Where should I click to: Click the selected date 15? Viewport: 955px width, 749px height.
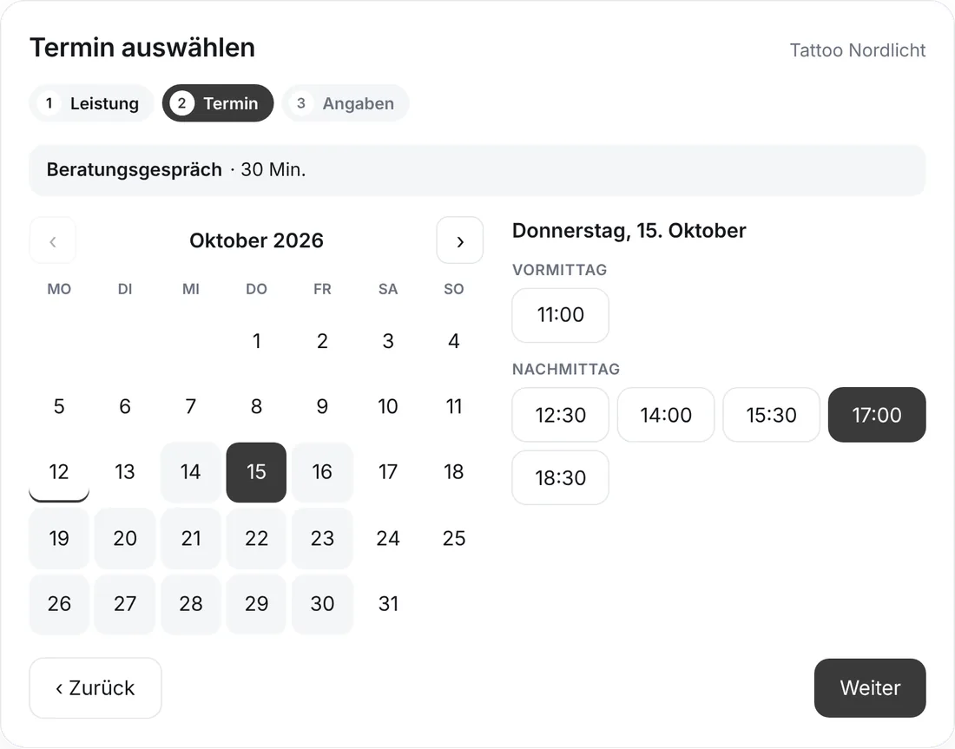coord(256,472)
